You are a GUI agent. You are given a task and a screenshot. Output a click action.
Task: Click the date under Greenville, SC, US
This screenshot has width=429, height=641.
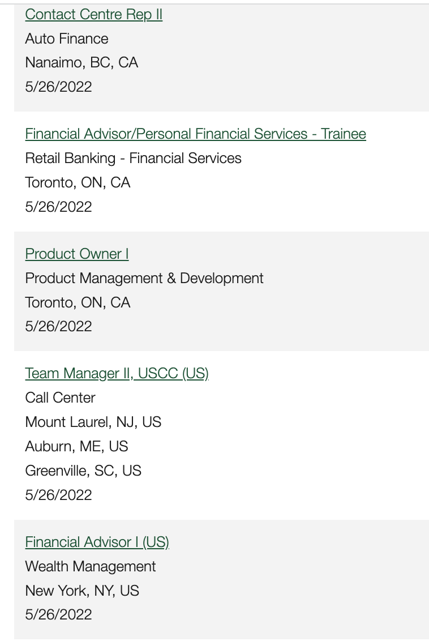(x=58, y=495)
